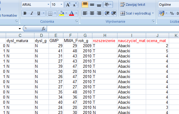The image size is (179, 114).
Task: Select column C header
Action: [x=20, y=35]
